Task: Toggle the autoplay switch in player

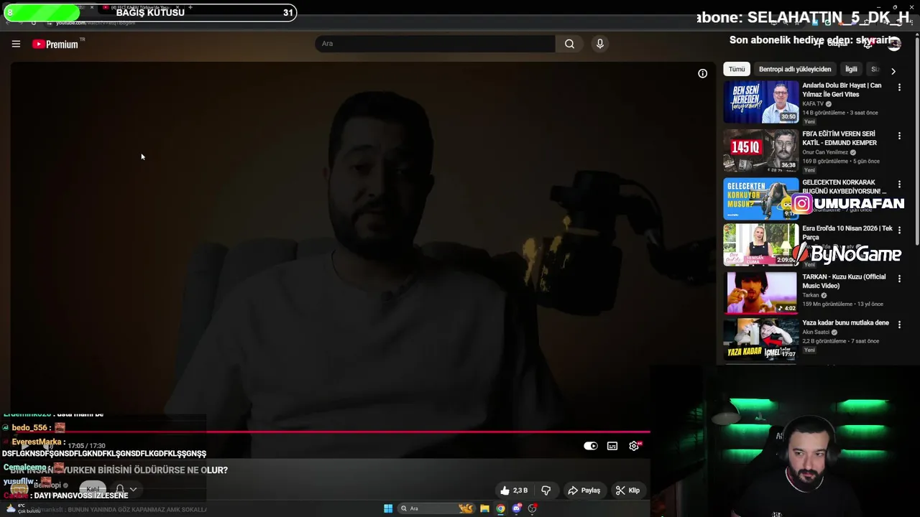Action: pos(590,446)
